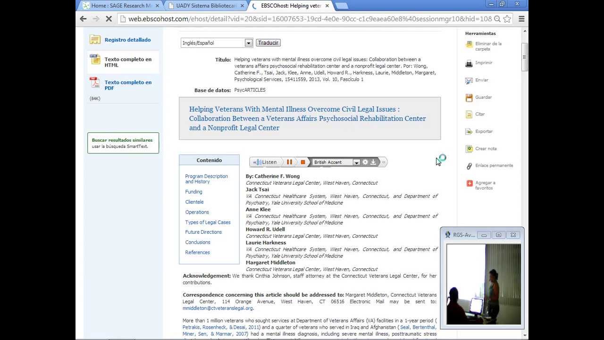Open the British Accent dropdown

(336, 162)
